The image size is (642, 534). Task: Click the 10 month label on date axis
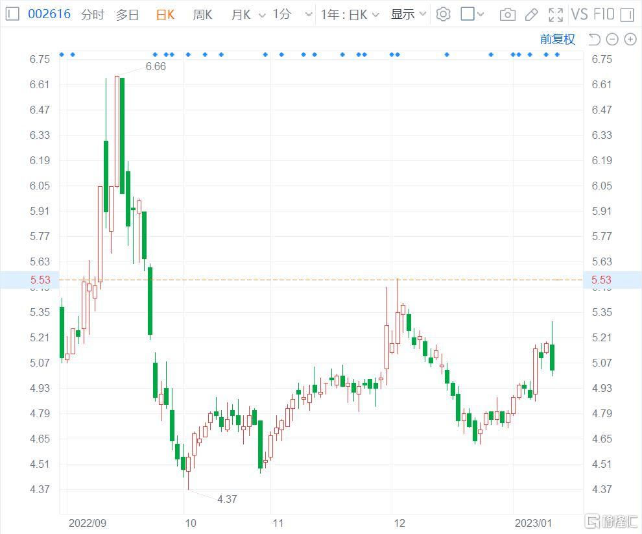point(191,524)
